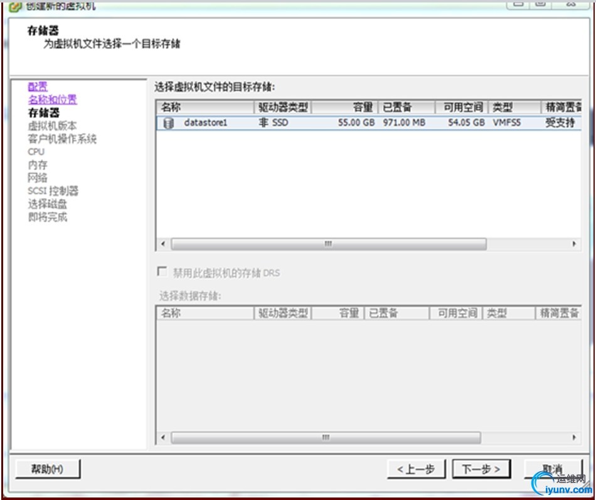The height and width of the screenshot is (500, 596).
Task: Select the 客户机操作系统 step in sidebar
Action: click(x=62, y=139)
